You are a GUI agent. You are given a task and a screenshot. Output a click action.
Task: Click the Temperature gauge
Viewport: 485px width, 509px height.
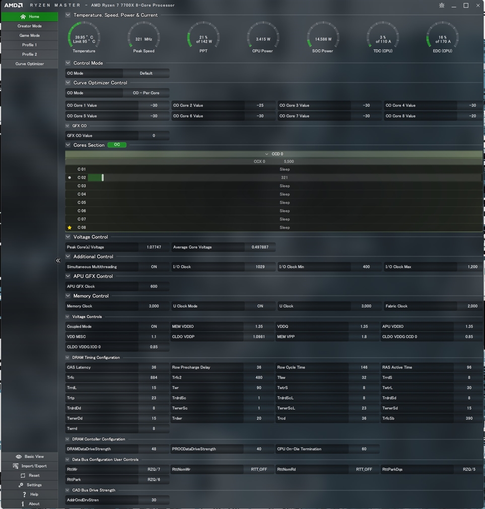coord(84,37)
